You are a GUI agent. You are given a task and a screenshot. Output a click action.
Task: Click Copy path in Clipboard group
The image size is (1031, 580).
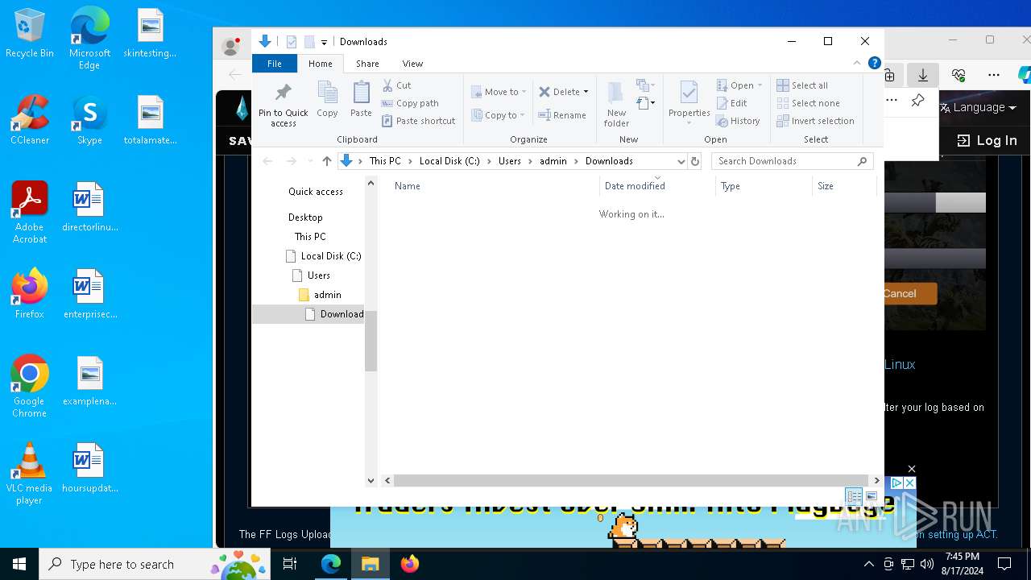[x=410, y=103]
